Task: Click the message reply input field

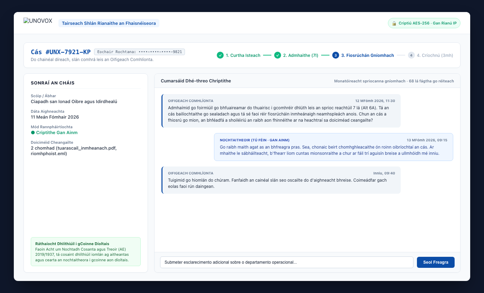Action: [x=287, y=262]
